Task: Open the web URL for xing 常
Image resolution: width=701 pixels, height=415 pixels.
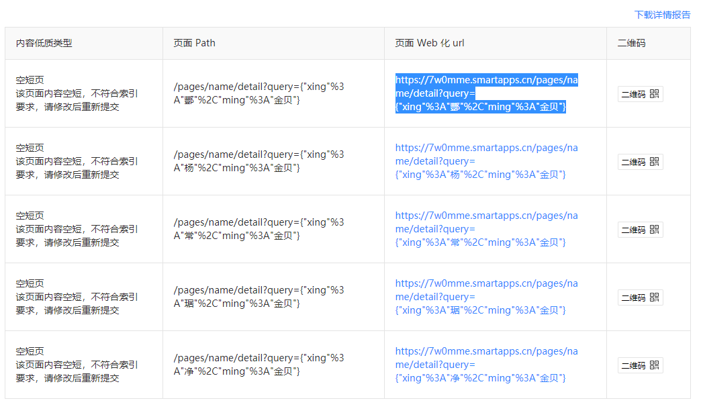Action: click(x=486, y=229)
